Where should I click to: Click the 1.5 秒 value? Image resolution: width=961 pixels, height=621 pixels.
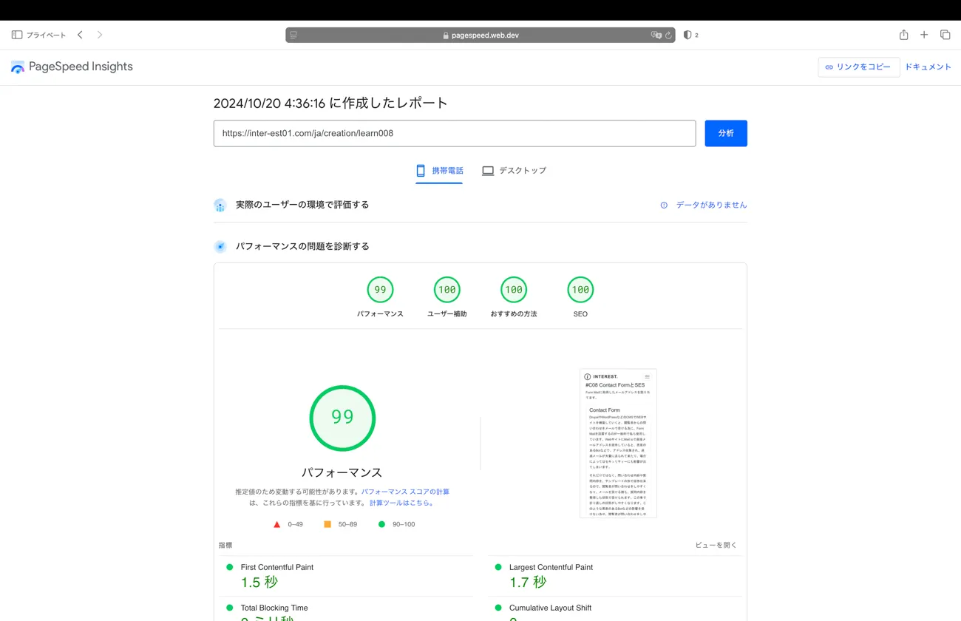click(x=259, y=583)
